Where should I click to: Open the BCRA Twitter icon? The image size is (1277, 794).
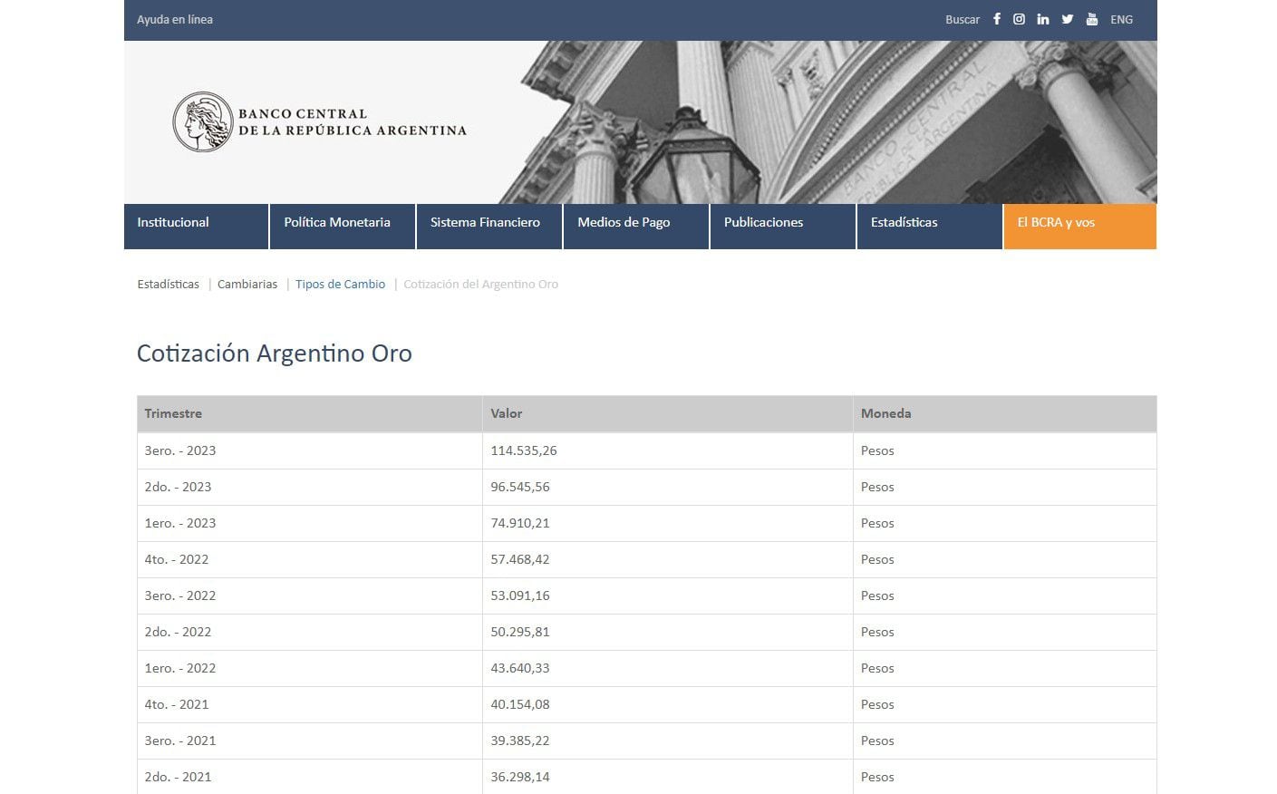(x=1068, y=19)
